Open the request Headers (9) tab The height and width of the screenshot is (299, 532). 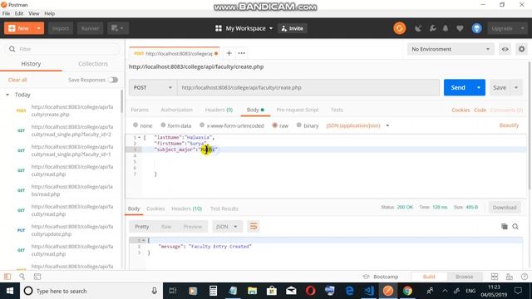click(219, 110)
